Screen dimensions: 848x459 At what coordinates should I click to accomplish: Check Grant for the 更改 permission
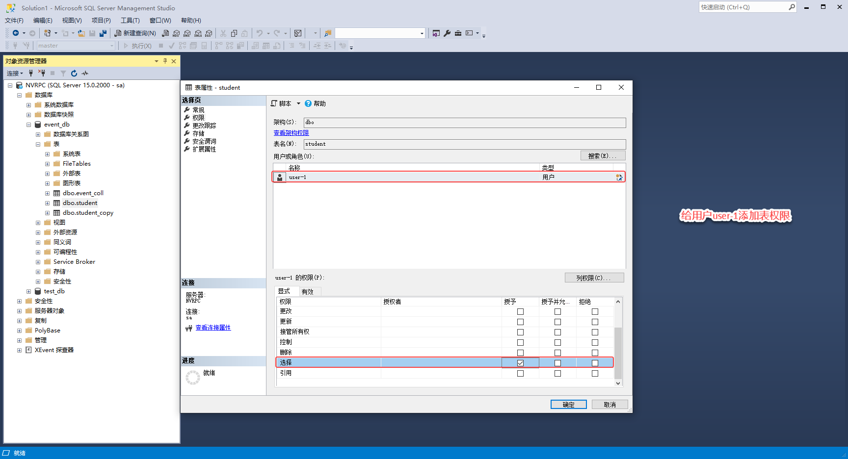click(x=520, y=312)
